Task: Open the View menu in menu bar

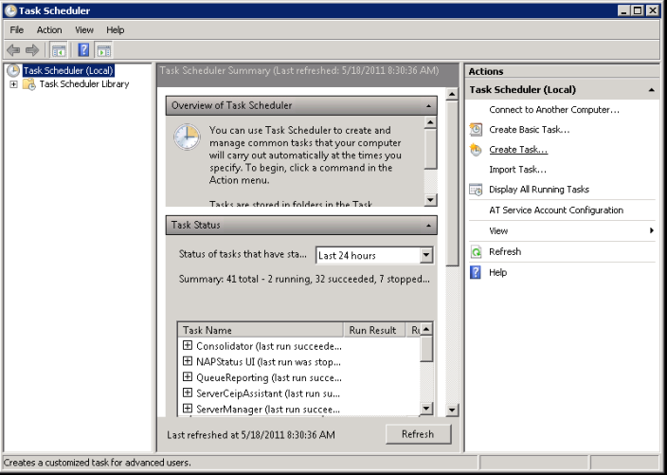Action: pyautogui.click(x=84, y=30)
